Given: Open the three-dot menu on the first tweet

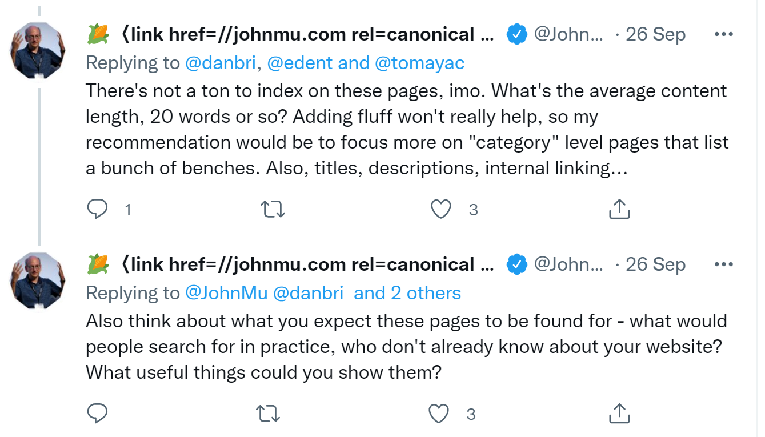Looking at the screenshot, I should point(723,34).
